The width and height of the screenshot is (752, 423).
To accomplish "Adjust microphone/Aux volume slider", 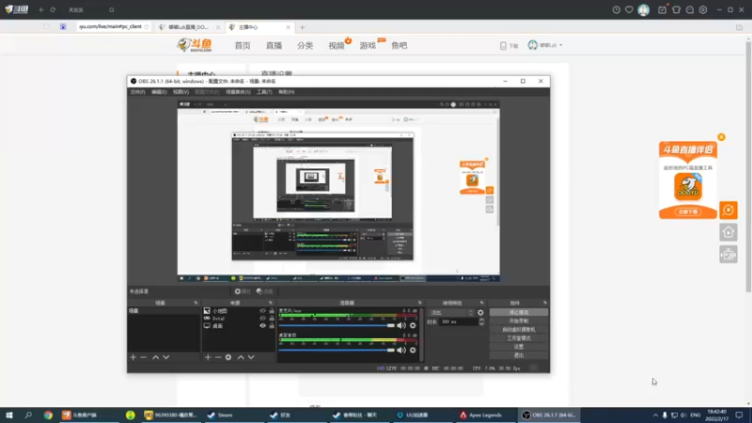I will pos(337,325).
